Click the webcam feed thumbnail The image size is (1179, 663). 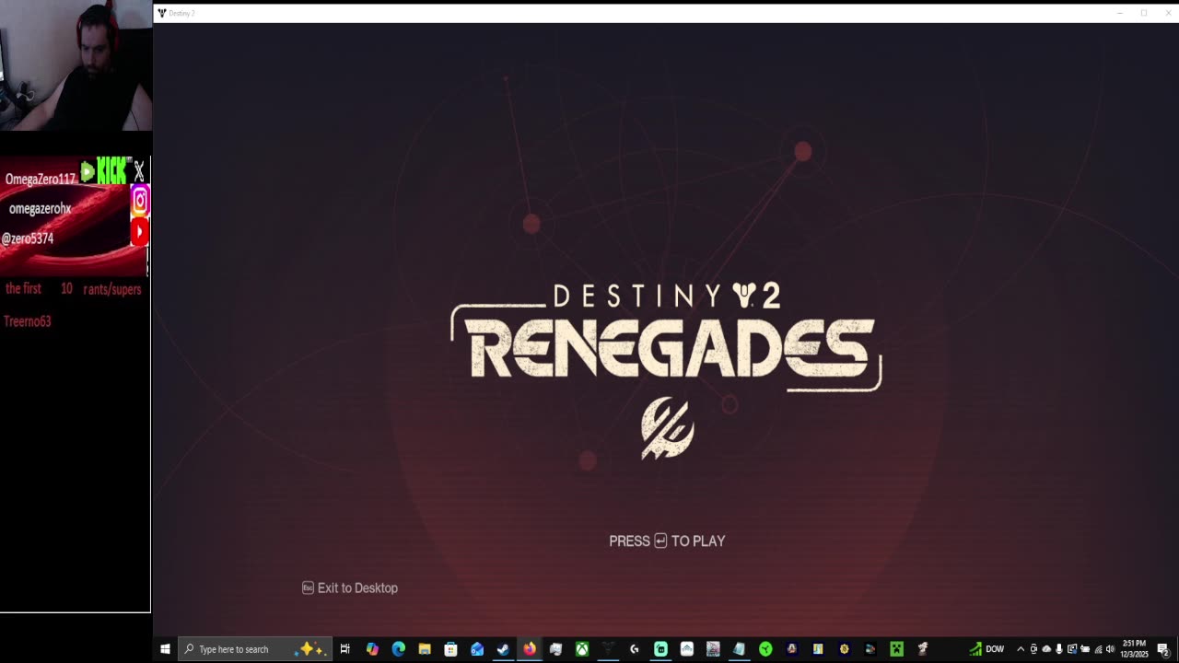76,65
